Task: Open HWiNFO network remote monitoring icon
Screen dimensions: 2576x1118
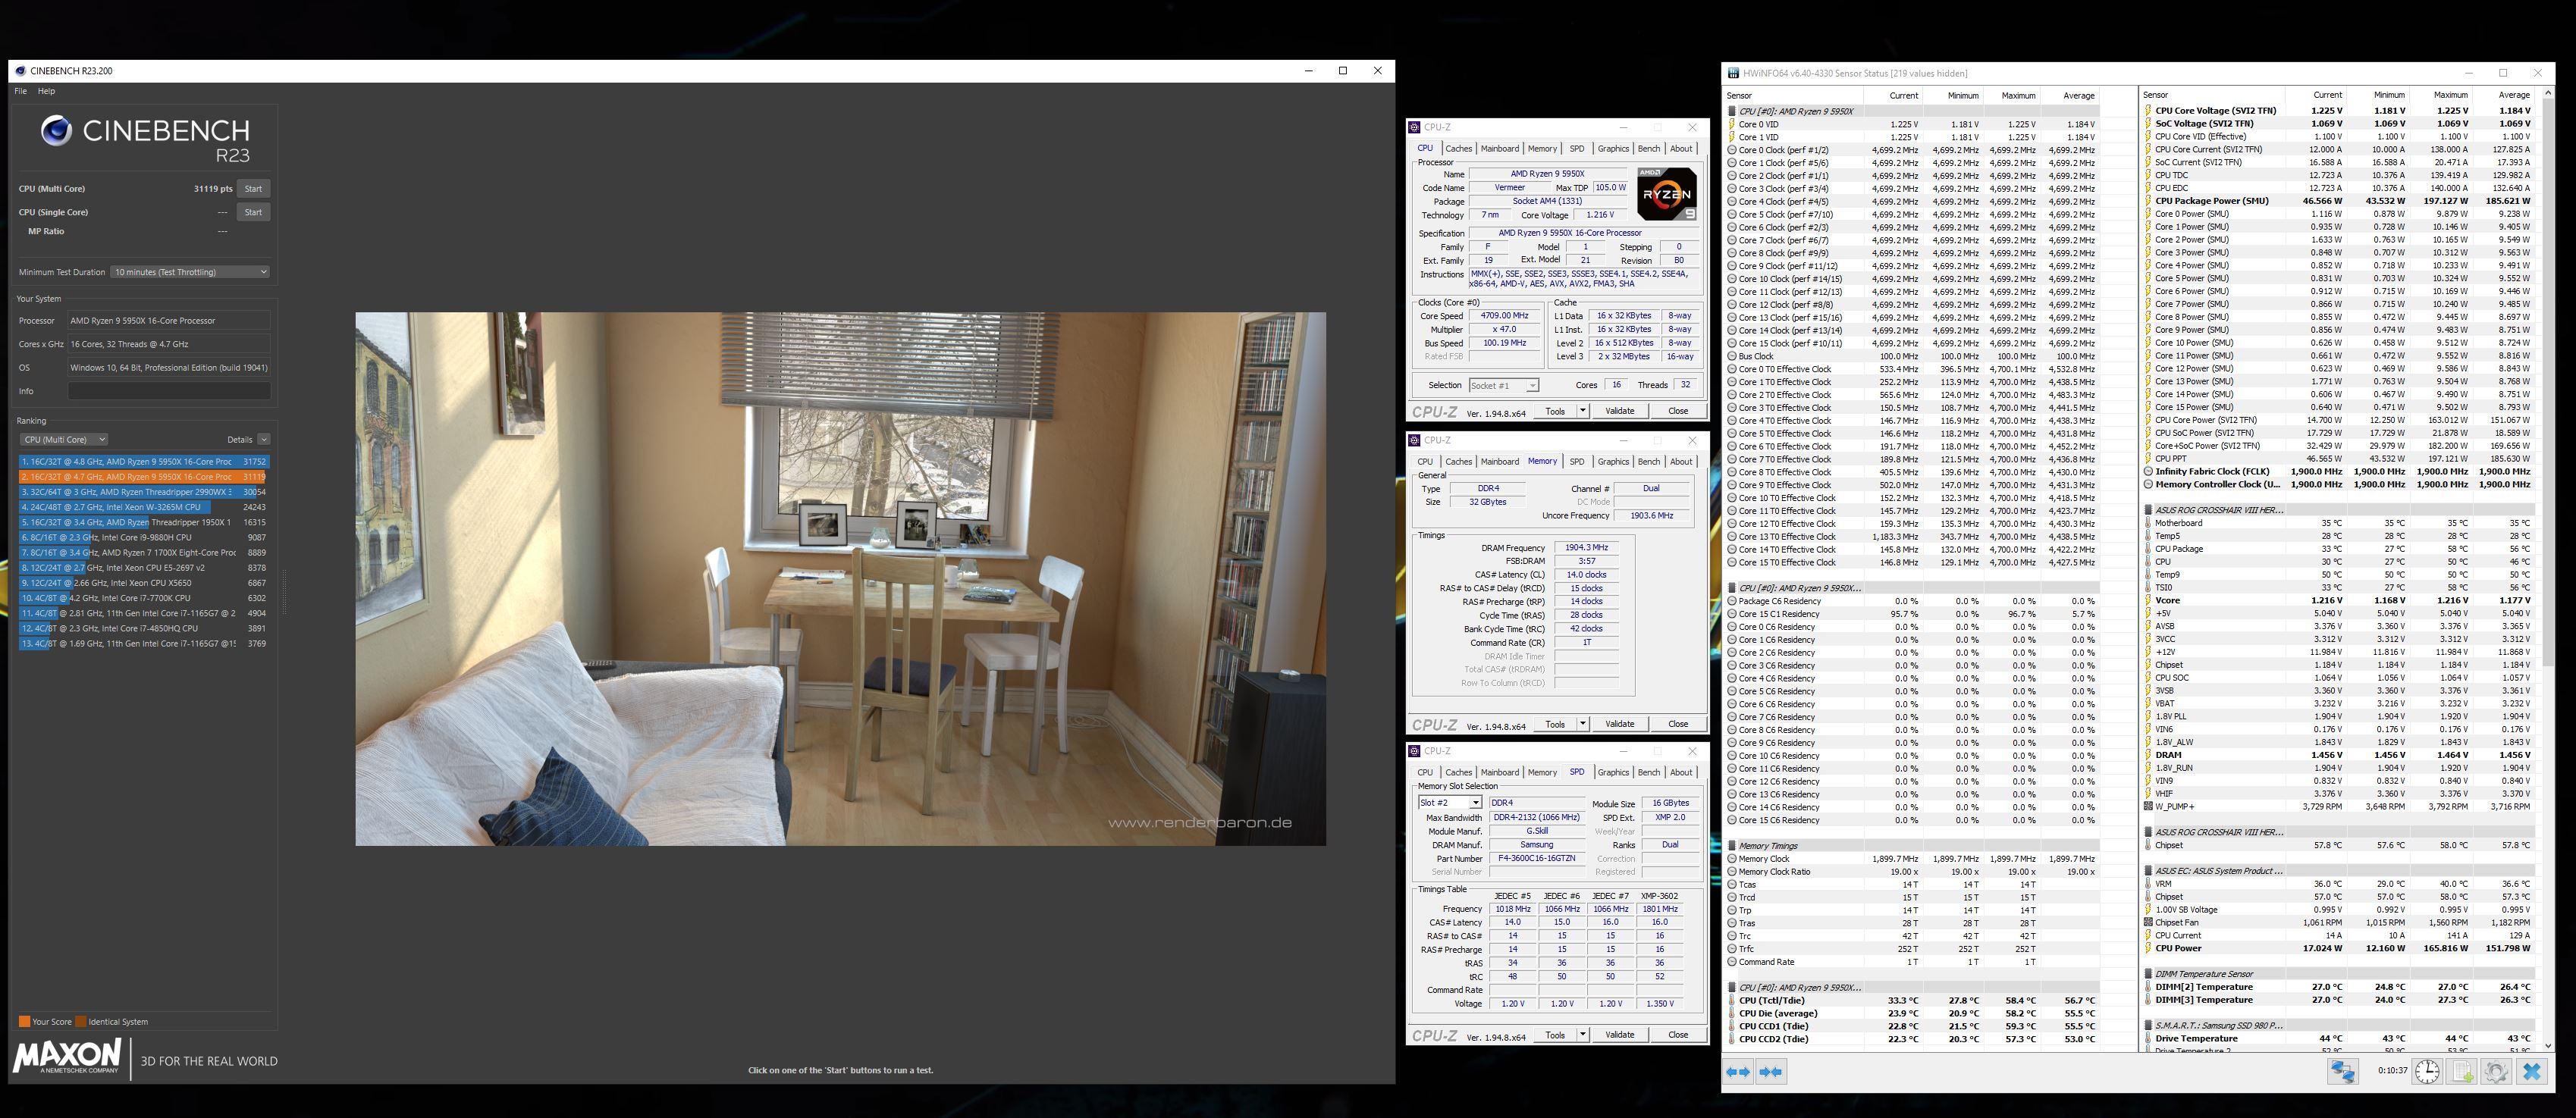Action: [x=2343, y=1071]
